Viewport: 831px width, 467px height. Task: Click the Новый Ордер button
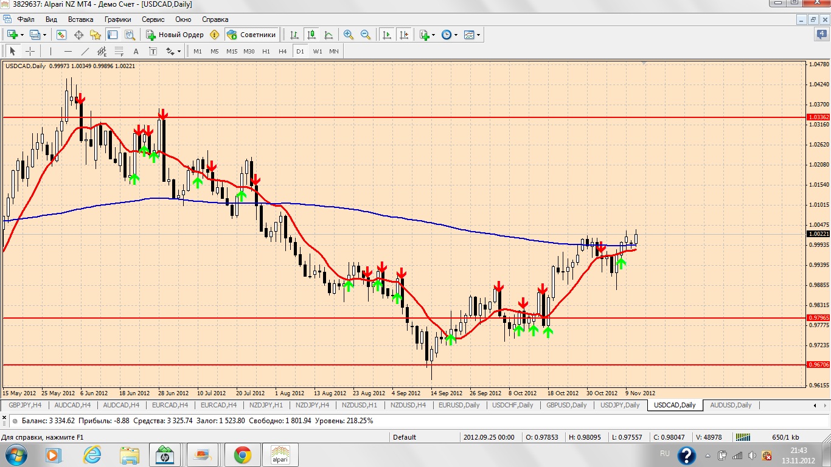pyautogui.click(x=175, y=35)
